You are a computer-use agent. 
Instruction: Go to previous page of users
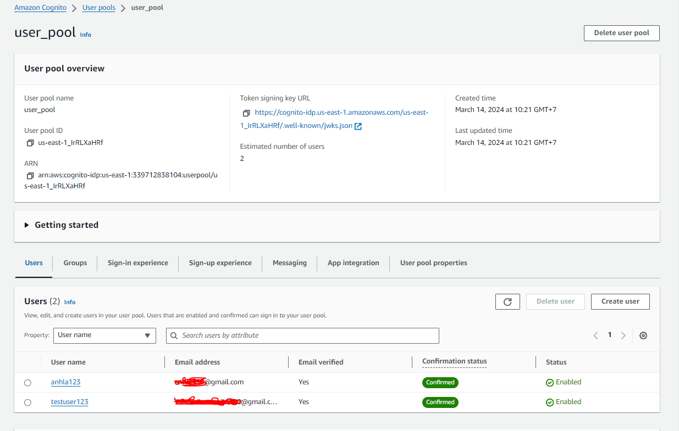coord(595,335)
